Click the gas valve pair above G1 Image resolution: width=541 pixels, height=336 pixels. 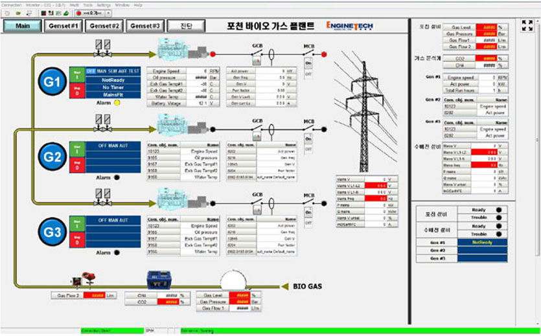point(103,47)
